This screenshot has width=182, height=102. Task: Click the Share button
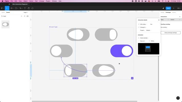coord(168,8)
